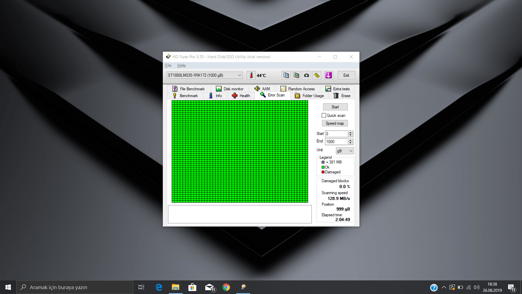
Task: Open the Unit dropdown showing gB
Action: click(344, 151)
